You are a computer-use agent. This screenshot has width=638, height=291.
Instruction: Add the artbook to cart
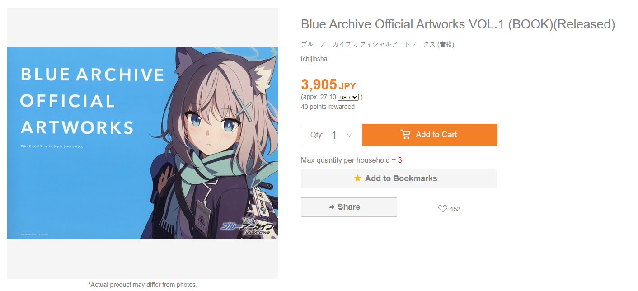(x=430, y=135)
